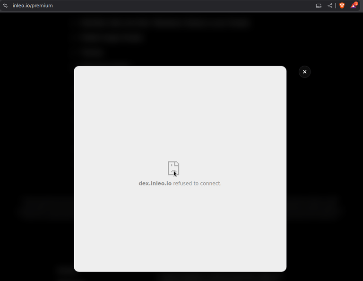Open Brave Shields lion icon
Image resolution: width=363 pixels, height=281 pixels.
tap(342, 6)
